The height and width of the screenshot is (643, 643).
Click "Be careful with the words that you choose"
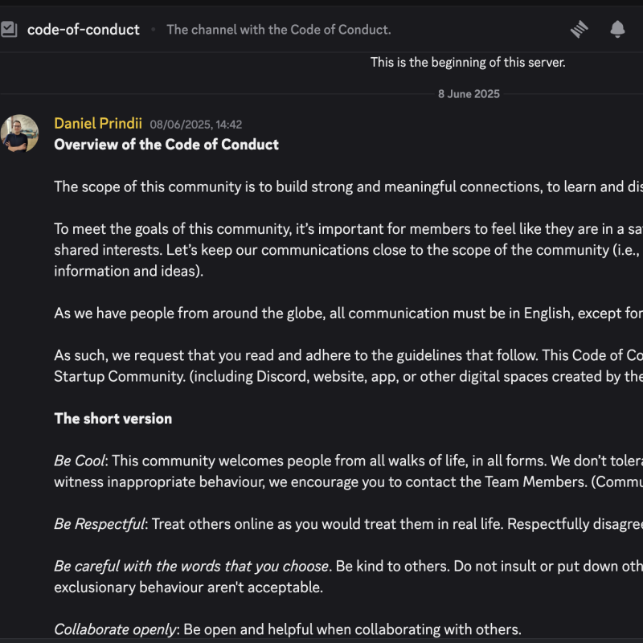pos(191,566)
